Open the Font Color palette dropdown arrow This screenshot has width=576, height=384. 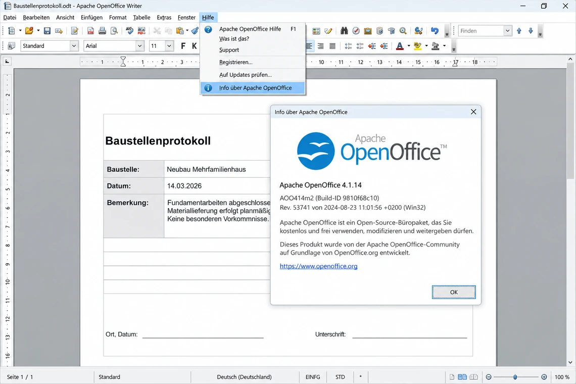point(408,46)
